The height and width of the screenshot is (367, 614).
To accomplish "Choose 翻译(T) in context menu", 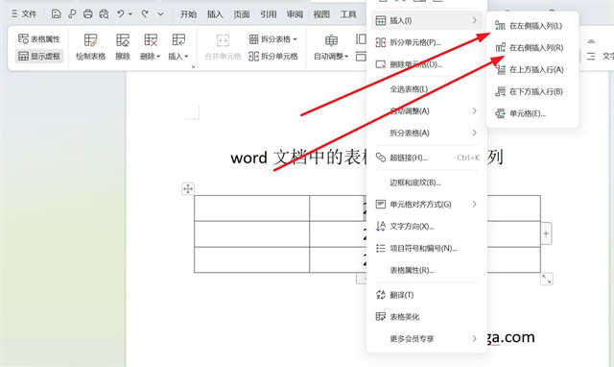I will [427, 295].
